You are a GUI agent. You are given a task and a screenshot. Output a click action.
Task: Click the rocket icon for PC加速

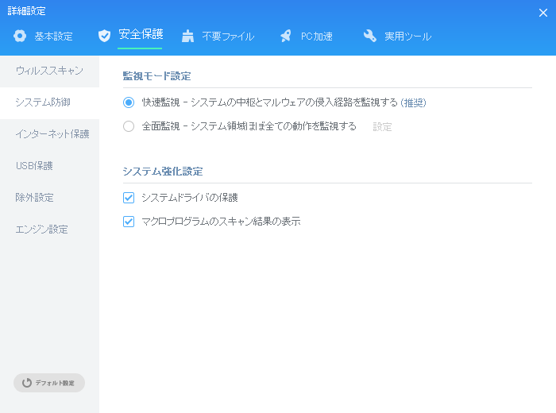pyautogui.click(x=286, y=36)
